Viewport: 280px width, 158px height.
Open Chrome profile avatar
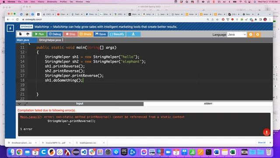[265, 19]
